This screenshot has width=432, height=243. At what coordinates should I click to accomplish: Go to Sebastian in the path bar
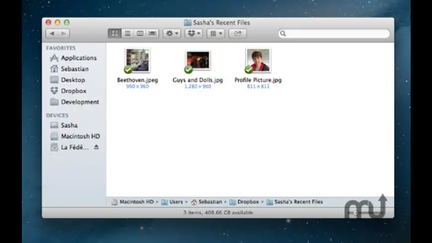pyautogui.click(x=210, y=202)
